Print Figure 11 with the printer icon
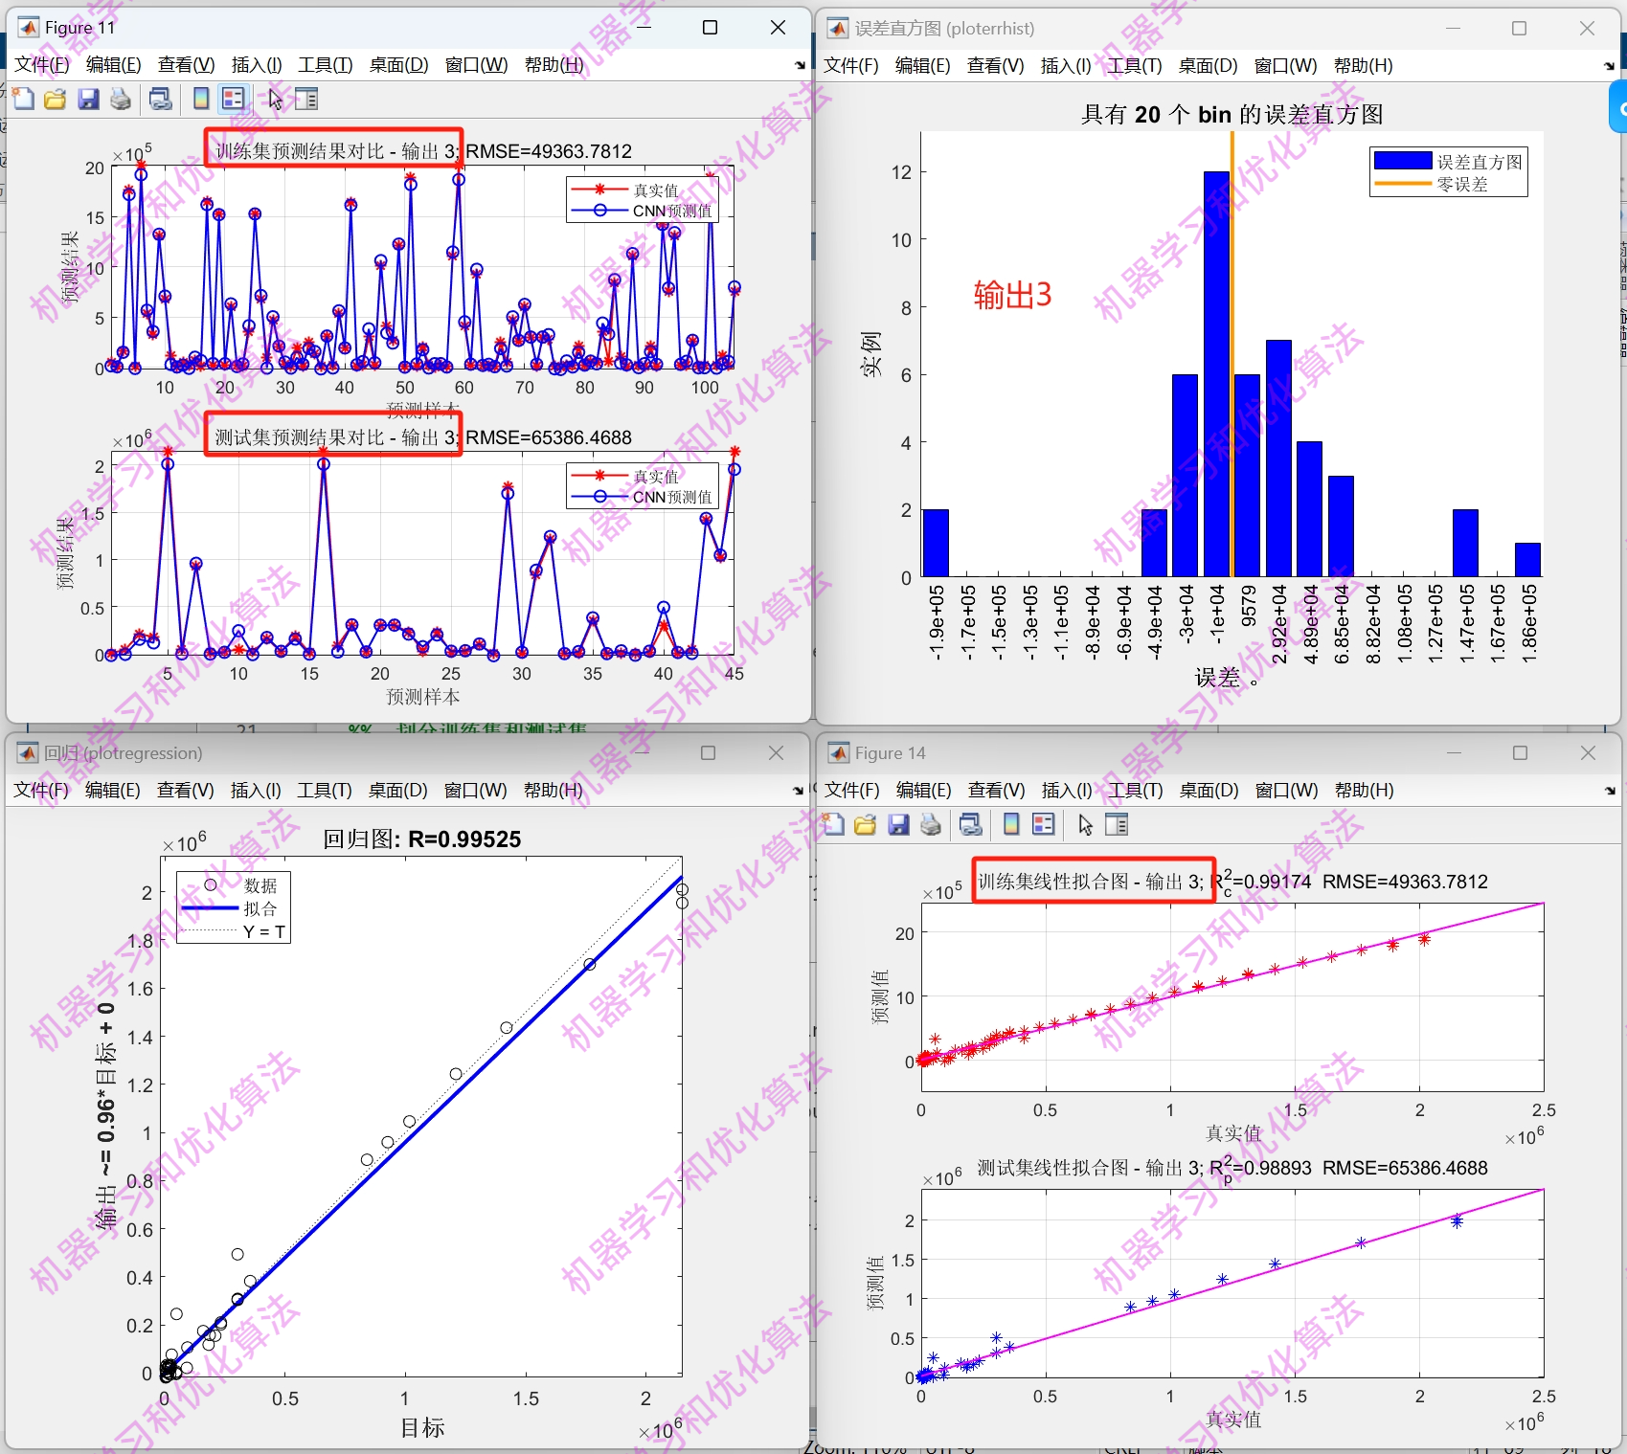The height and width of the screenshot is (1454, 1627). 121,99
